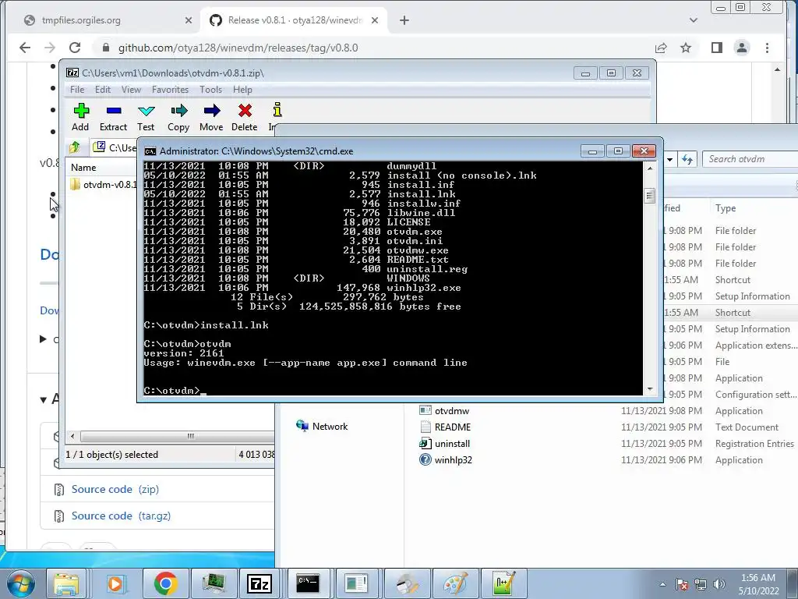Image resolution: width=798 pixels, height=599 pixels.
Task: Go up one folder level in 7-Zip
Action: click(x=75, y=147)
